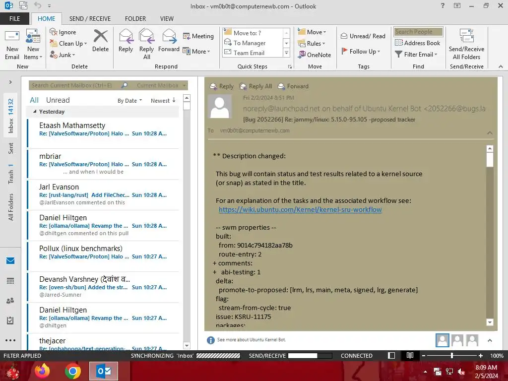The height and width of the screenshot is (381, 508).
Task: Open the Move dropdown
Action: (x=312, y=32)
